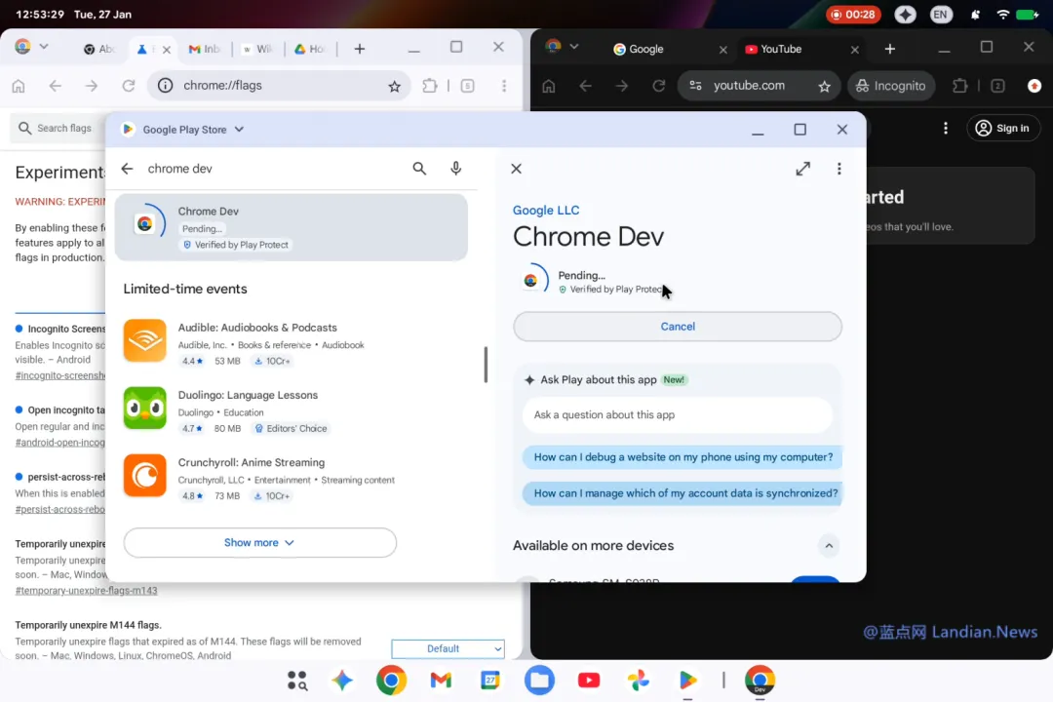Open the details panel three-dot menu

838,169
